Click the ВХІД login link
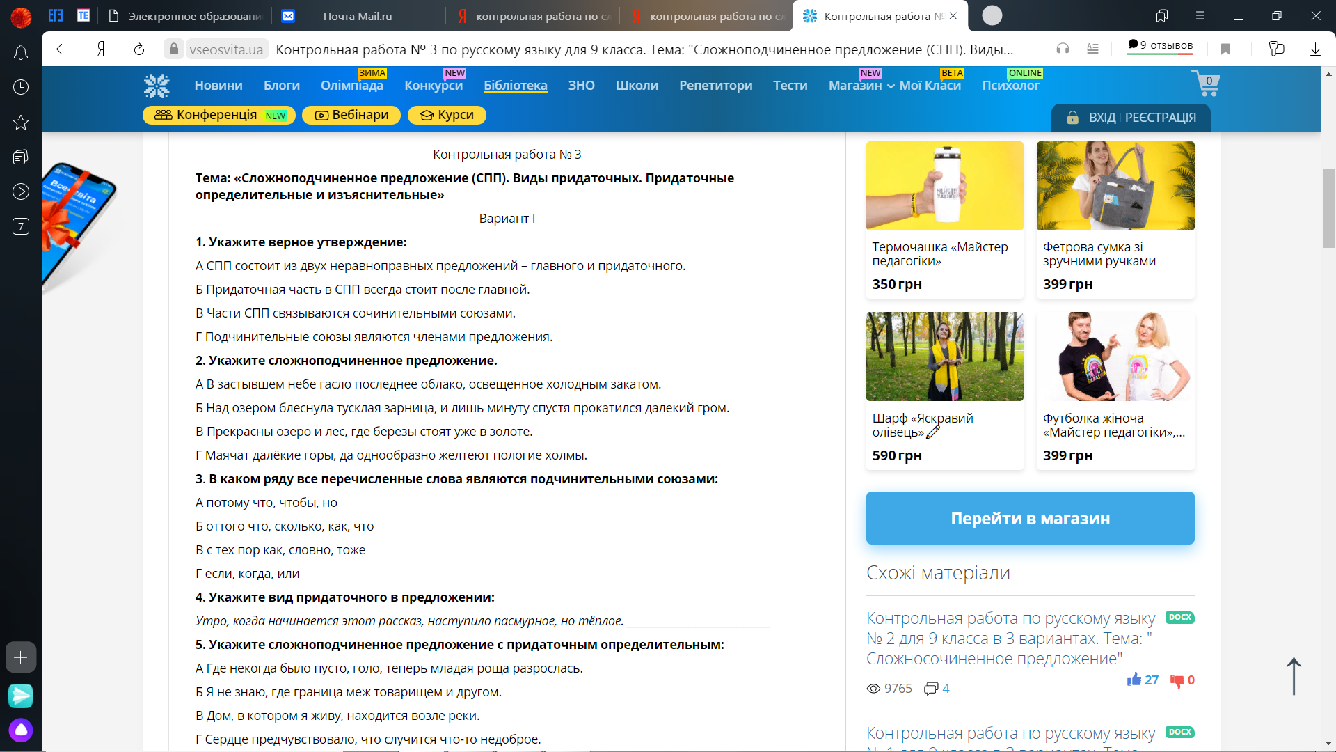The height and width of the screenshot is (752, 1336). click(1102, 118)
